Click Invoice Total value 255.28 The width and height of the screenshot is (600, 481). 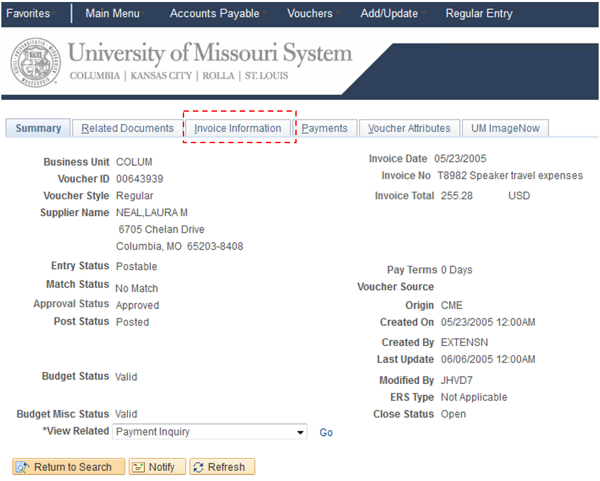[x=457, y=196]
